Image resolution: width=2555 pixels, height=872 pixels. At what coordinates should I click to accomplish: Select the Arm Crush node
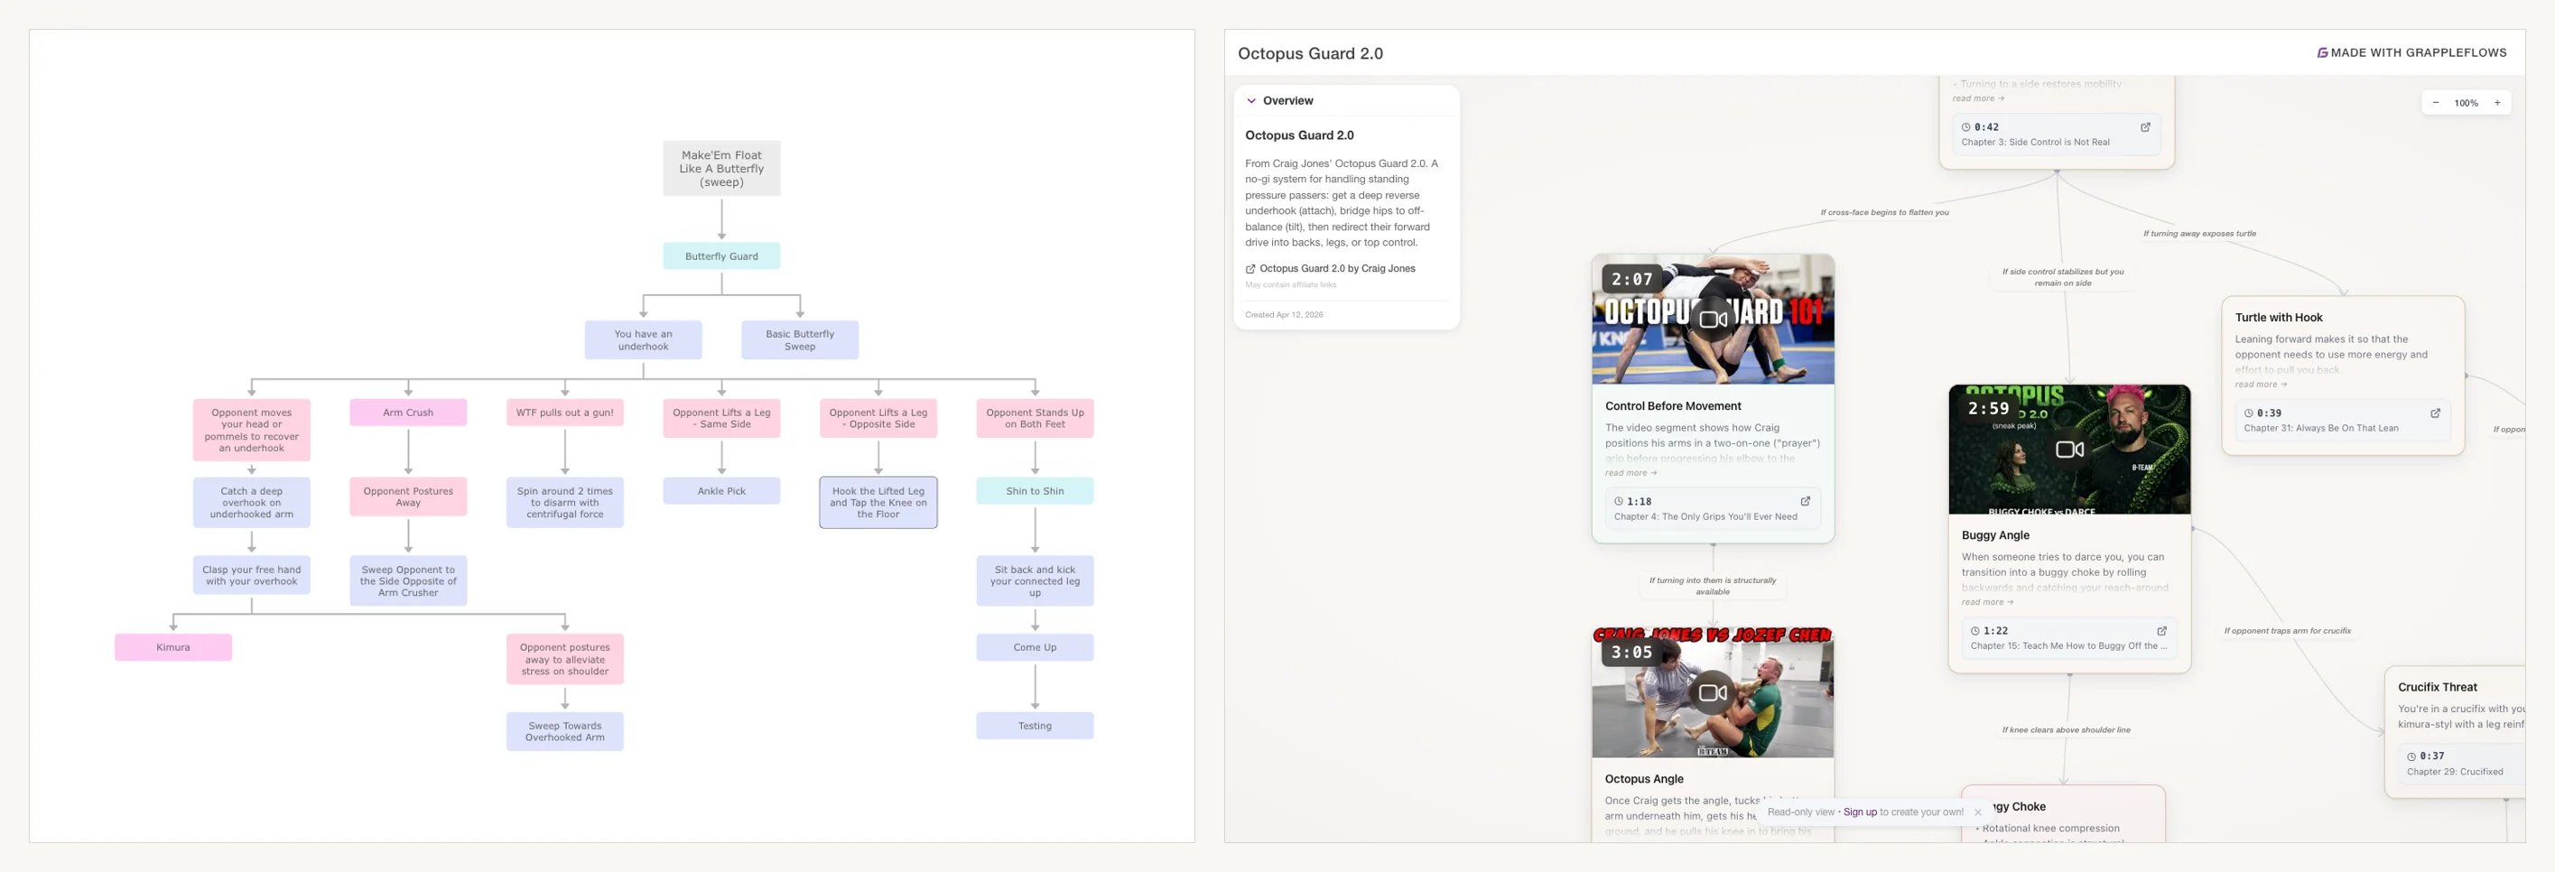click(408, 413)
